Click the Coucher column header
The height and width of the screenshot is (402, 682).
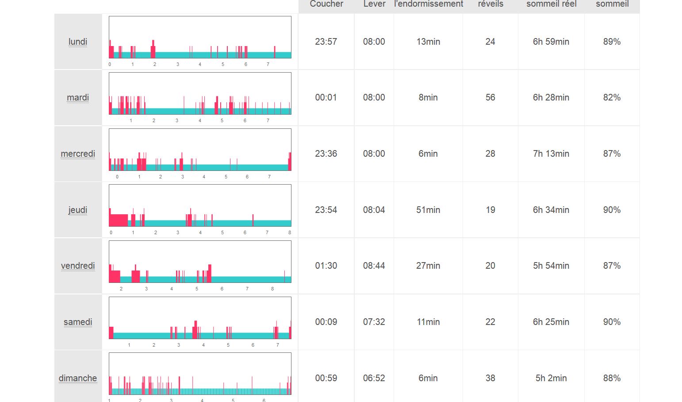tap(326, 4)
